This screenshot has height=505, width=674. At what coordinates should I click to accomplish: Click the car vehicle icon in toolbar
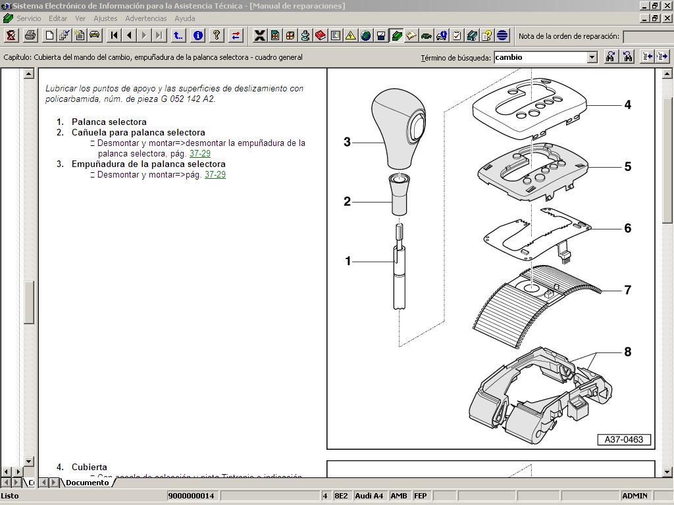(94, 36)
